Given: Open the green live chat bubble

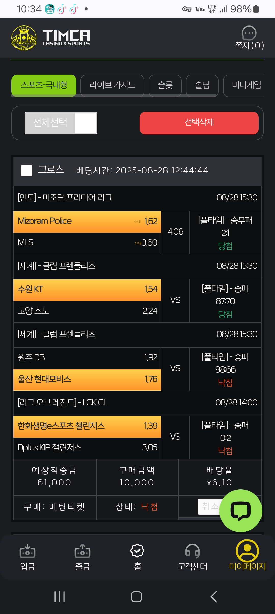Looking at the screenshot, I should pyautogui.click(x=241, y=510).
